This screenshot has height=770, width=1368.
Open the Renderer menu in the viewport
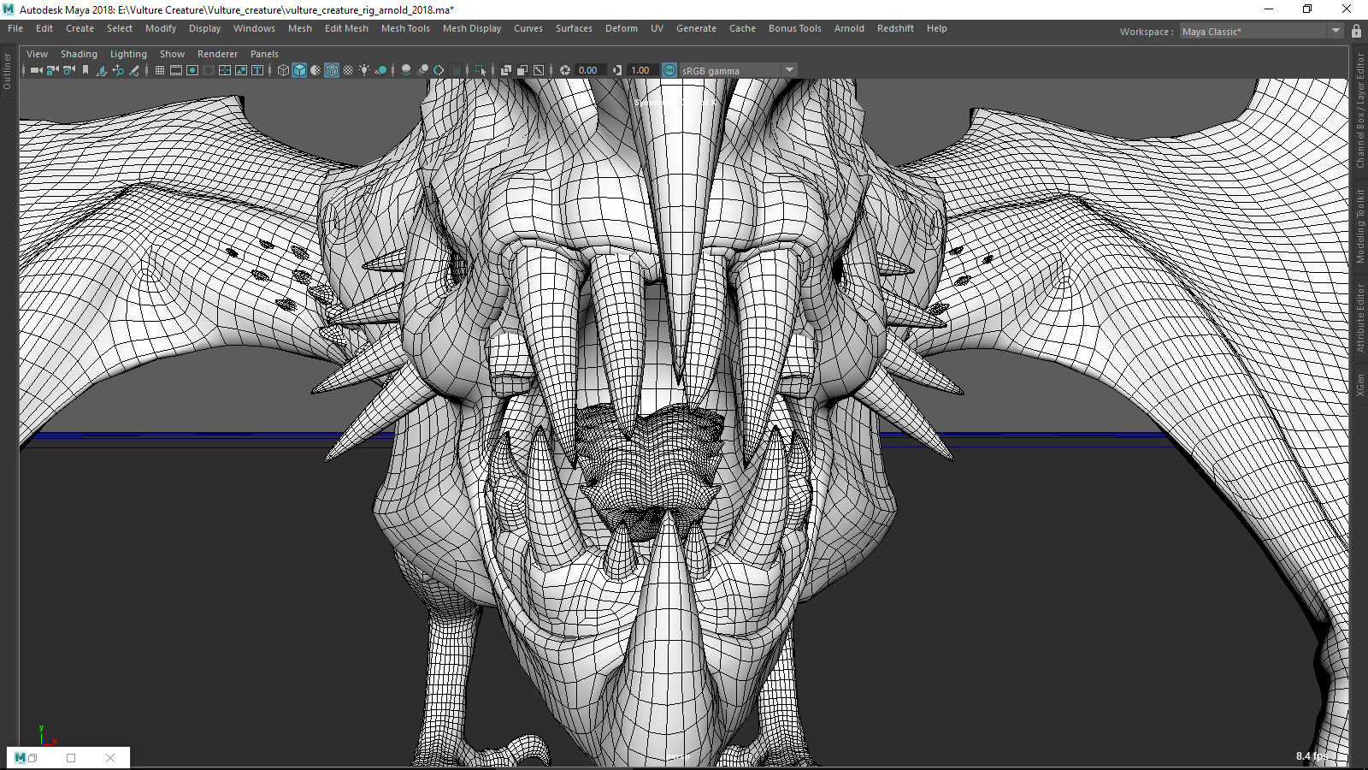[217, 54]
